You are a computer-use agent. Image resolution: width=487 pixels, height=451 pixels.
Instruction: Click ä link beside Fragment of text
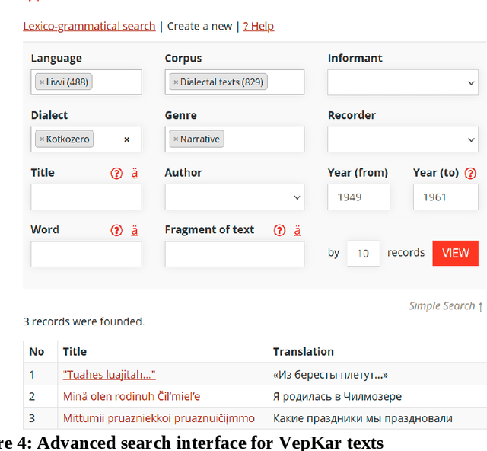(x=298, y=230)
